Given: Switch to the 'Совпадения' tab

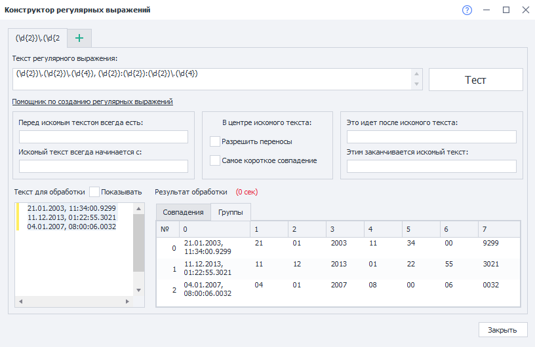Looking at the screenshot, I should coord(183,212).
